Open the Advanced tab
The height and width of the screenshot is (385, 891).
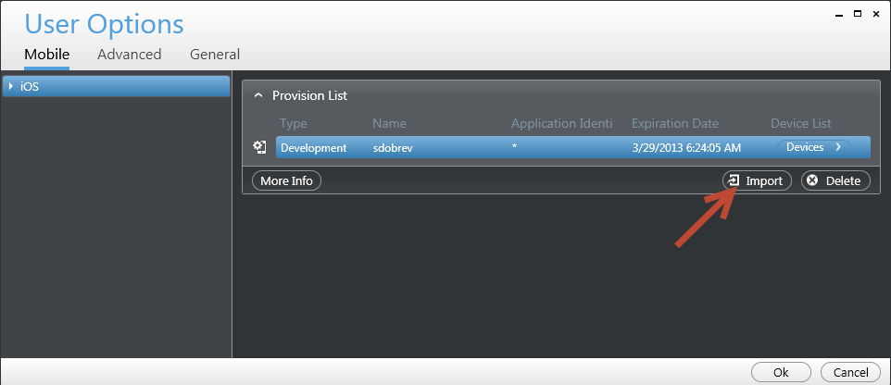click(x=129, y=55)
